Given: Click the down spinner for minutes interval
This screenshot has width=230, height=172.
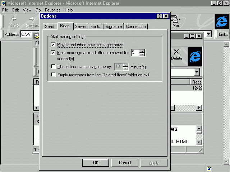Looking at the screenshot, I should point(125,68).
